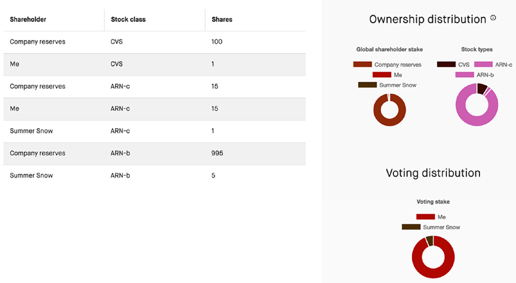The image size is (516, 283).
Task: Sort by the Shares column header
Action: pyautogui.click(x=222, y=20)
